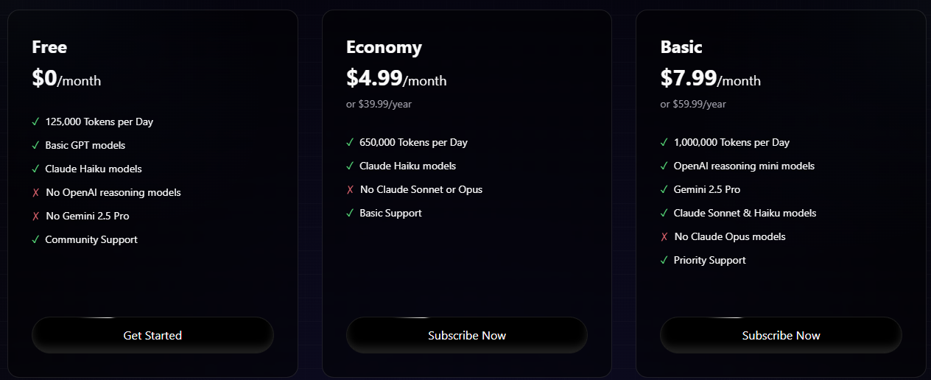This screenshot has width=931, height=380.
Task: Click checkmark beside Priority Support
Action: point(664,260)
